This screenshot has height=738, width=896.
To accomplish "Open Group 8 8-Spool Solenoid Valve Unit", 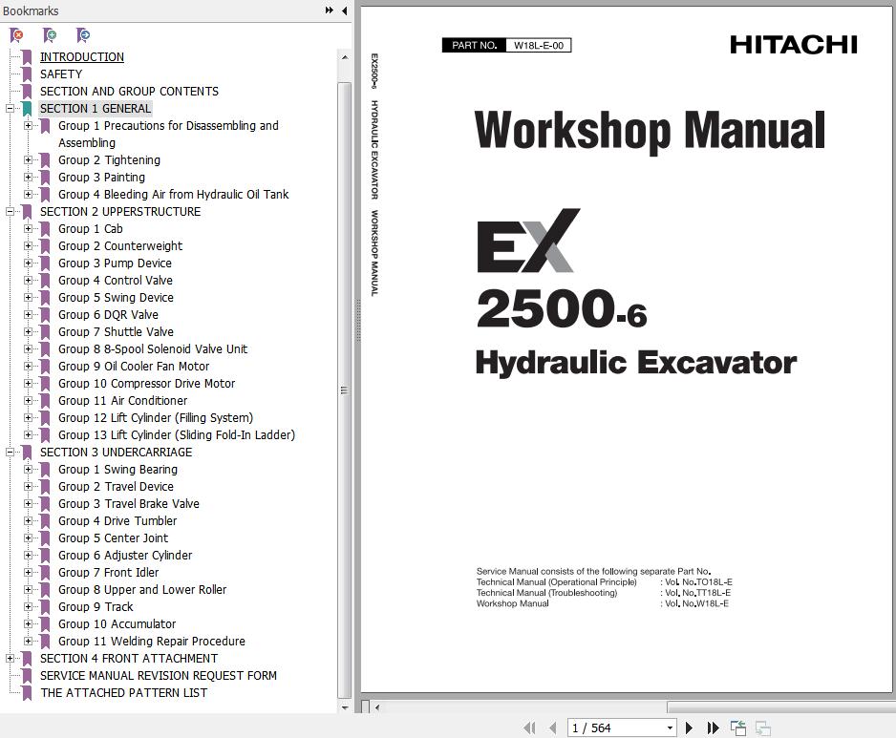I will pos(153,348).
